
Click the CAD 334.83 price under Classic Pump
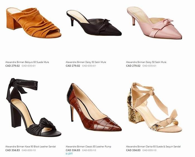click(73, 150)
